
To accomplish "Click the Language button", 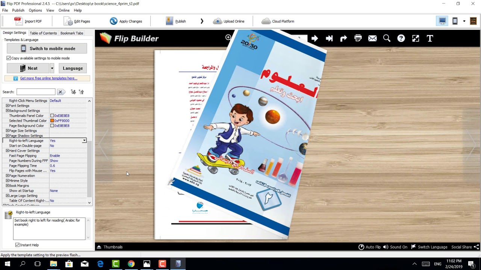I will (x=73, y=68).
